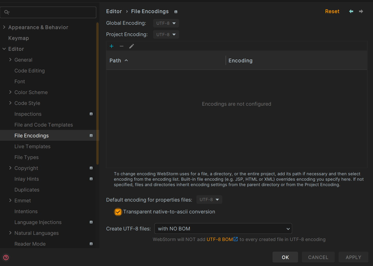Click the project icon on Copyright row
Viewport: 373px width, 266px height.
[x=91, y=168]
